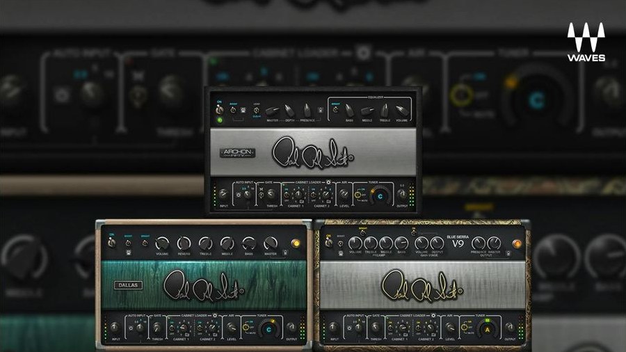
Task: Click the Dallas REVERB knob
Action: coord(184,243)
